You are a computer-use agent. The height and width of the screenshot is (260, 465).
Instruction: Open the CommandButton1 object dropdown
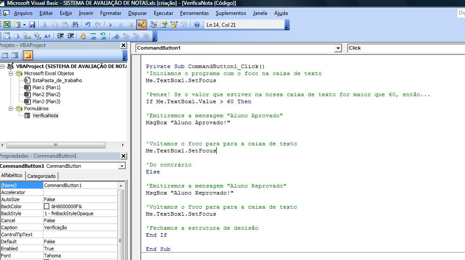tap(338, 48)
